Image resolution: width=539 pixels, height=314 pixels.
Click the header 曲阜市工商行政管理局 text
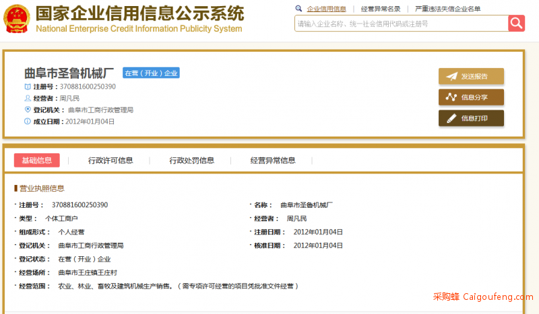point(100,110)
